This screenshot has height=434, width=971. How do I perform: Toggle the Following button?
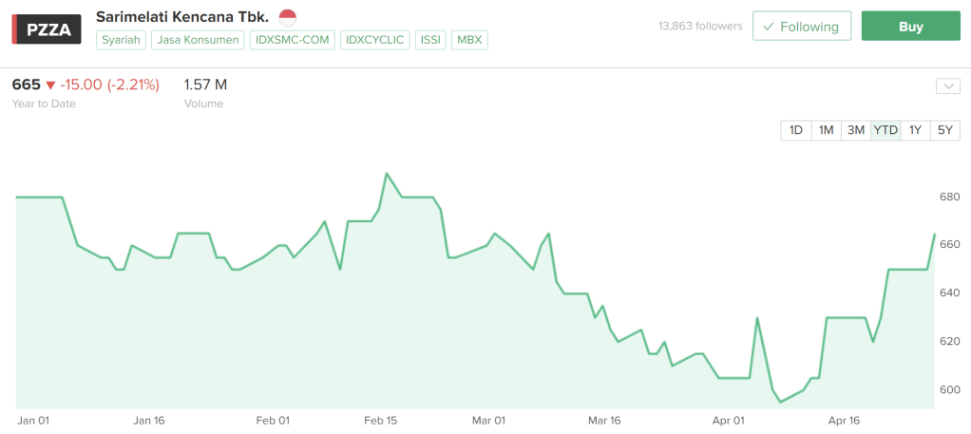click(801, 27)
